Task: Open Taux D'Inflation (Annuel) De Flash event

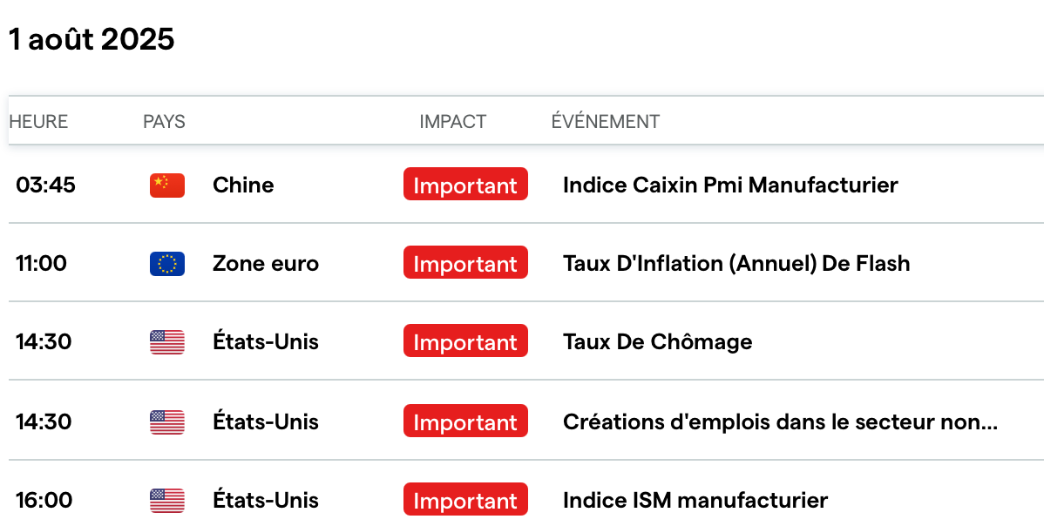Action: pos(736,263)
